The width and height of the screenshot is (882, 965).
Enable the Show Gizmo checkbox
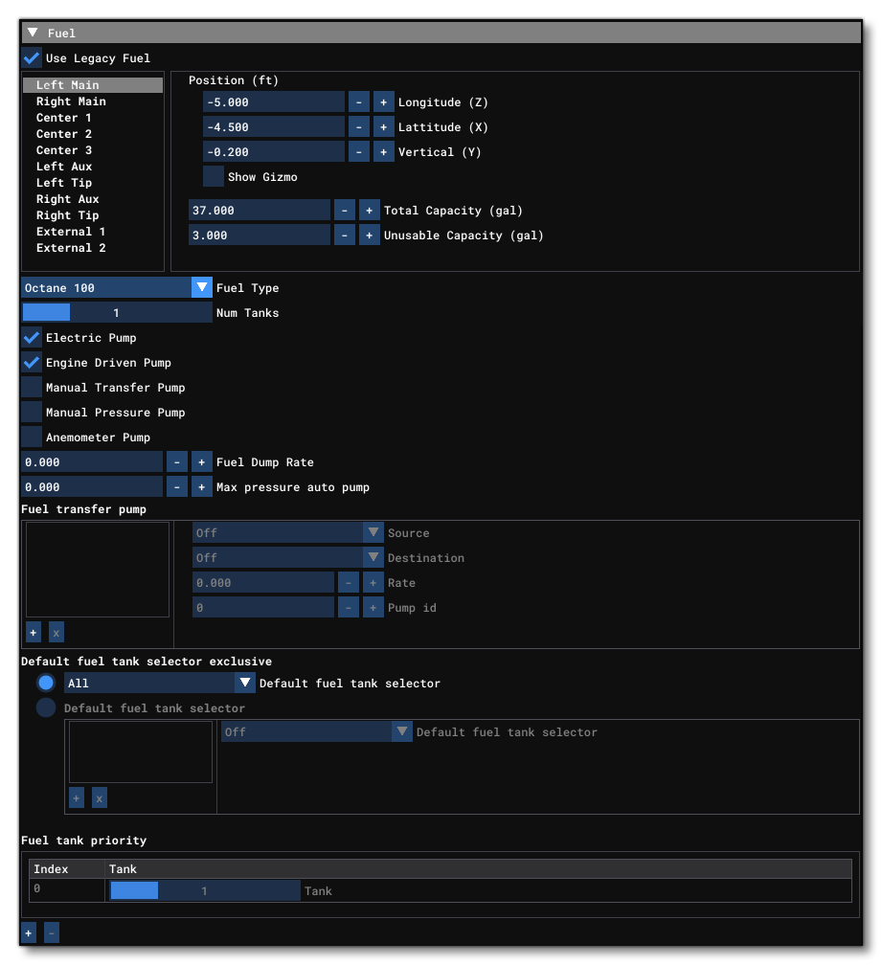coord(213,176)
